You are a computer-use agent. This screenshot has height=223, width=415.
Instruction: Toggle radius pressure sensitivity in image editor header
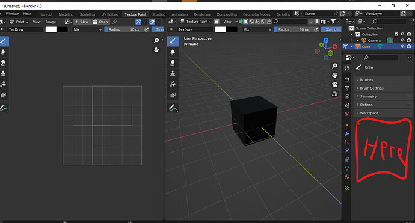(x=147, y=29)
